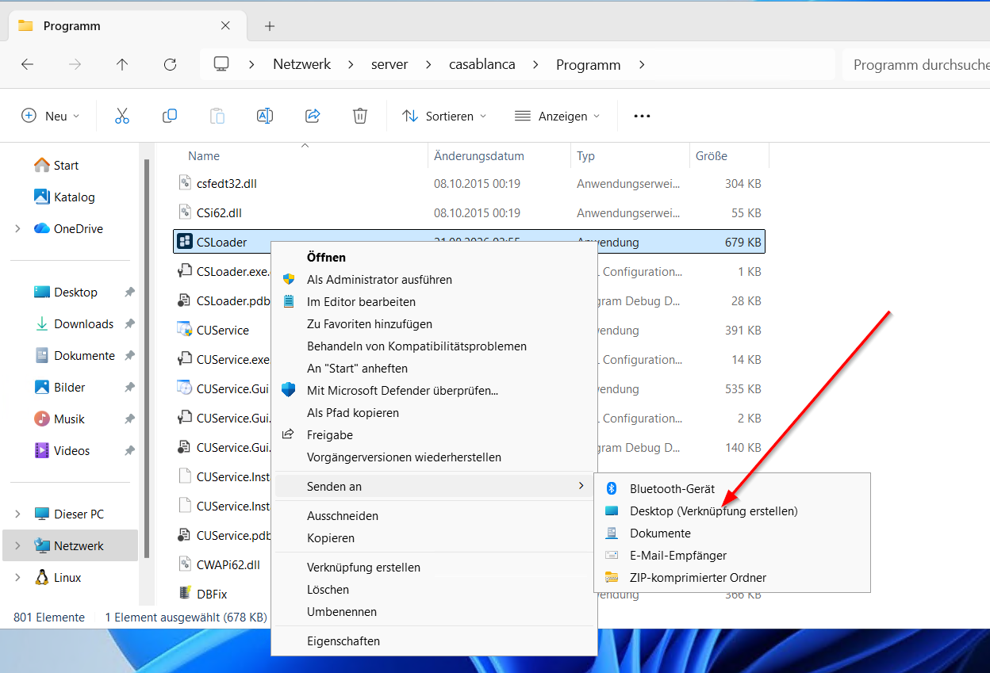
Task: Choose Behandeln von Kompatibilitätsproblemen
Action: coord(434,346)
